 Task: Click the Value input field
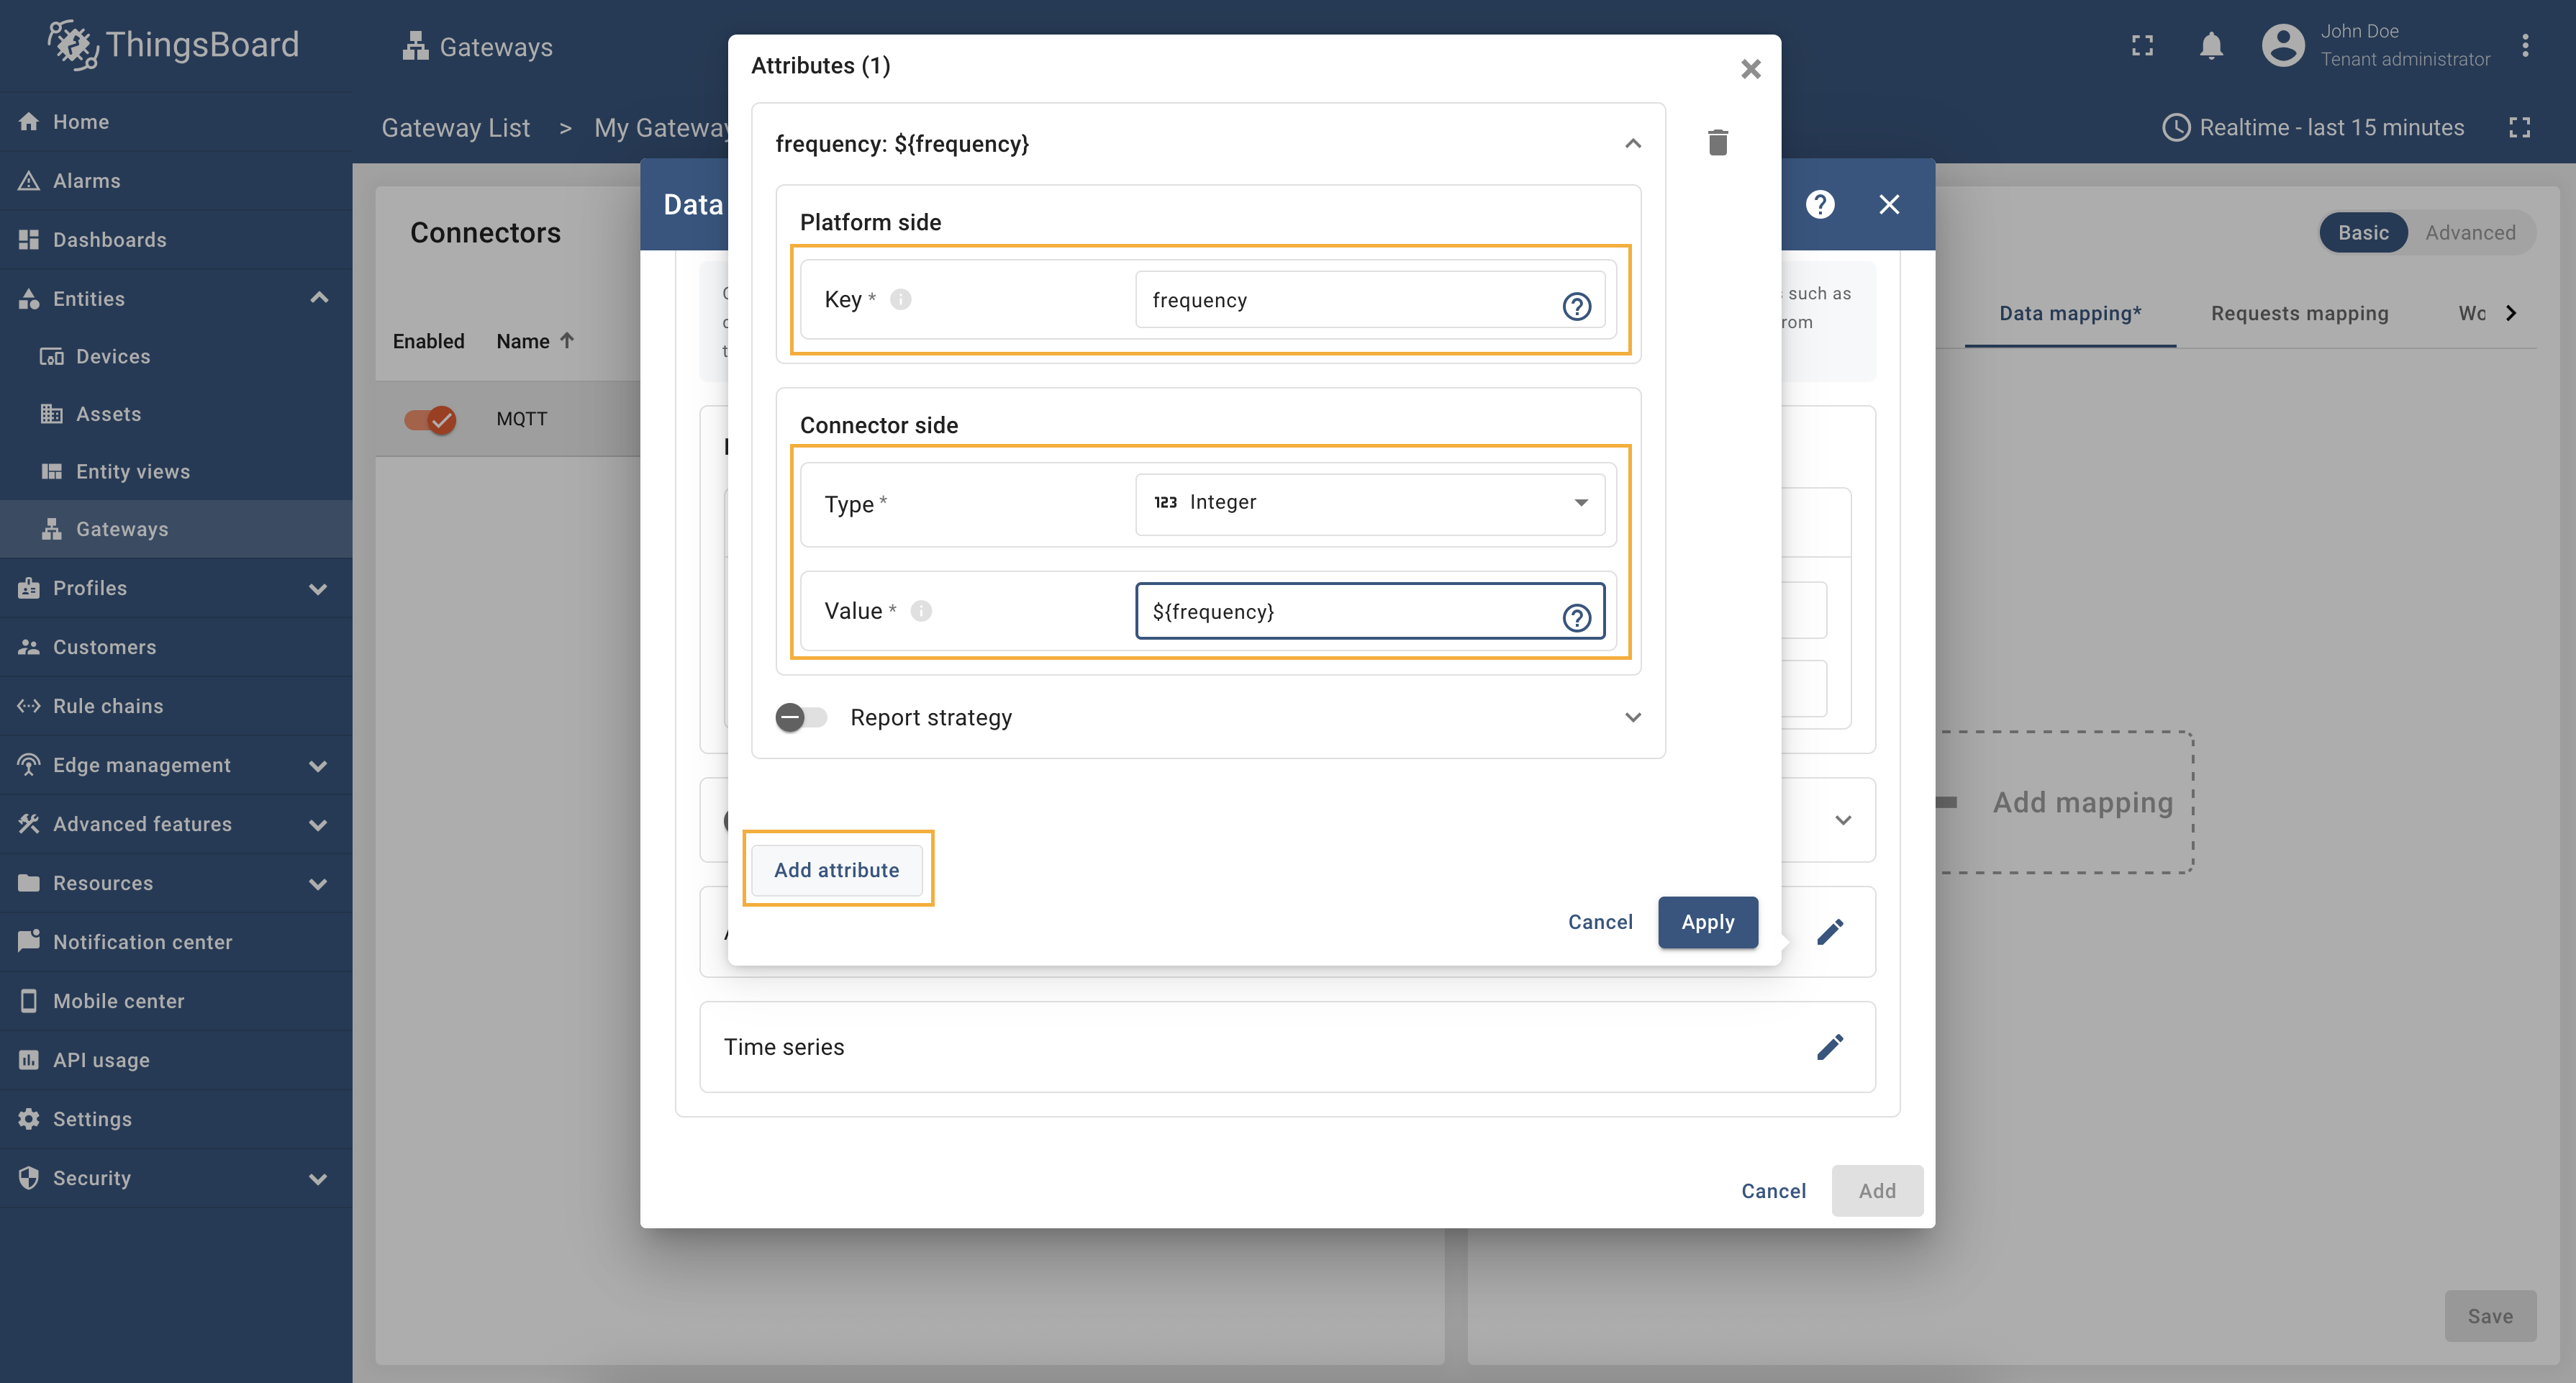[x=1350, y=612]
